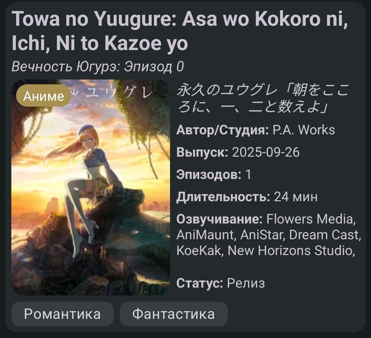Screen dimensions: 371x338
Task: Click the Towa no Yuugure title
Action: (x=180, y=31)
